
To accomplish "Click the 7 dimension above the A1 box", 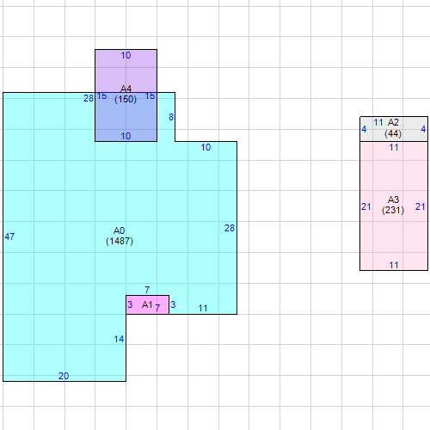I will coord(147,290).
